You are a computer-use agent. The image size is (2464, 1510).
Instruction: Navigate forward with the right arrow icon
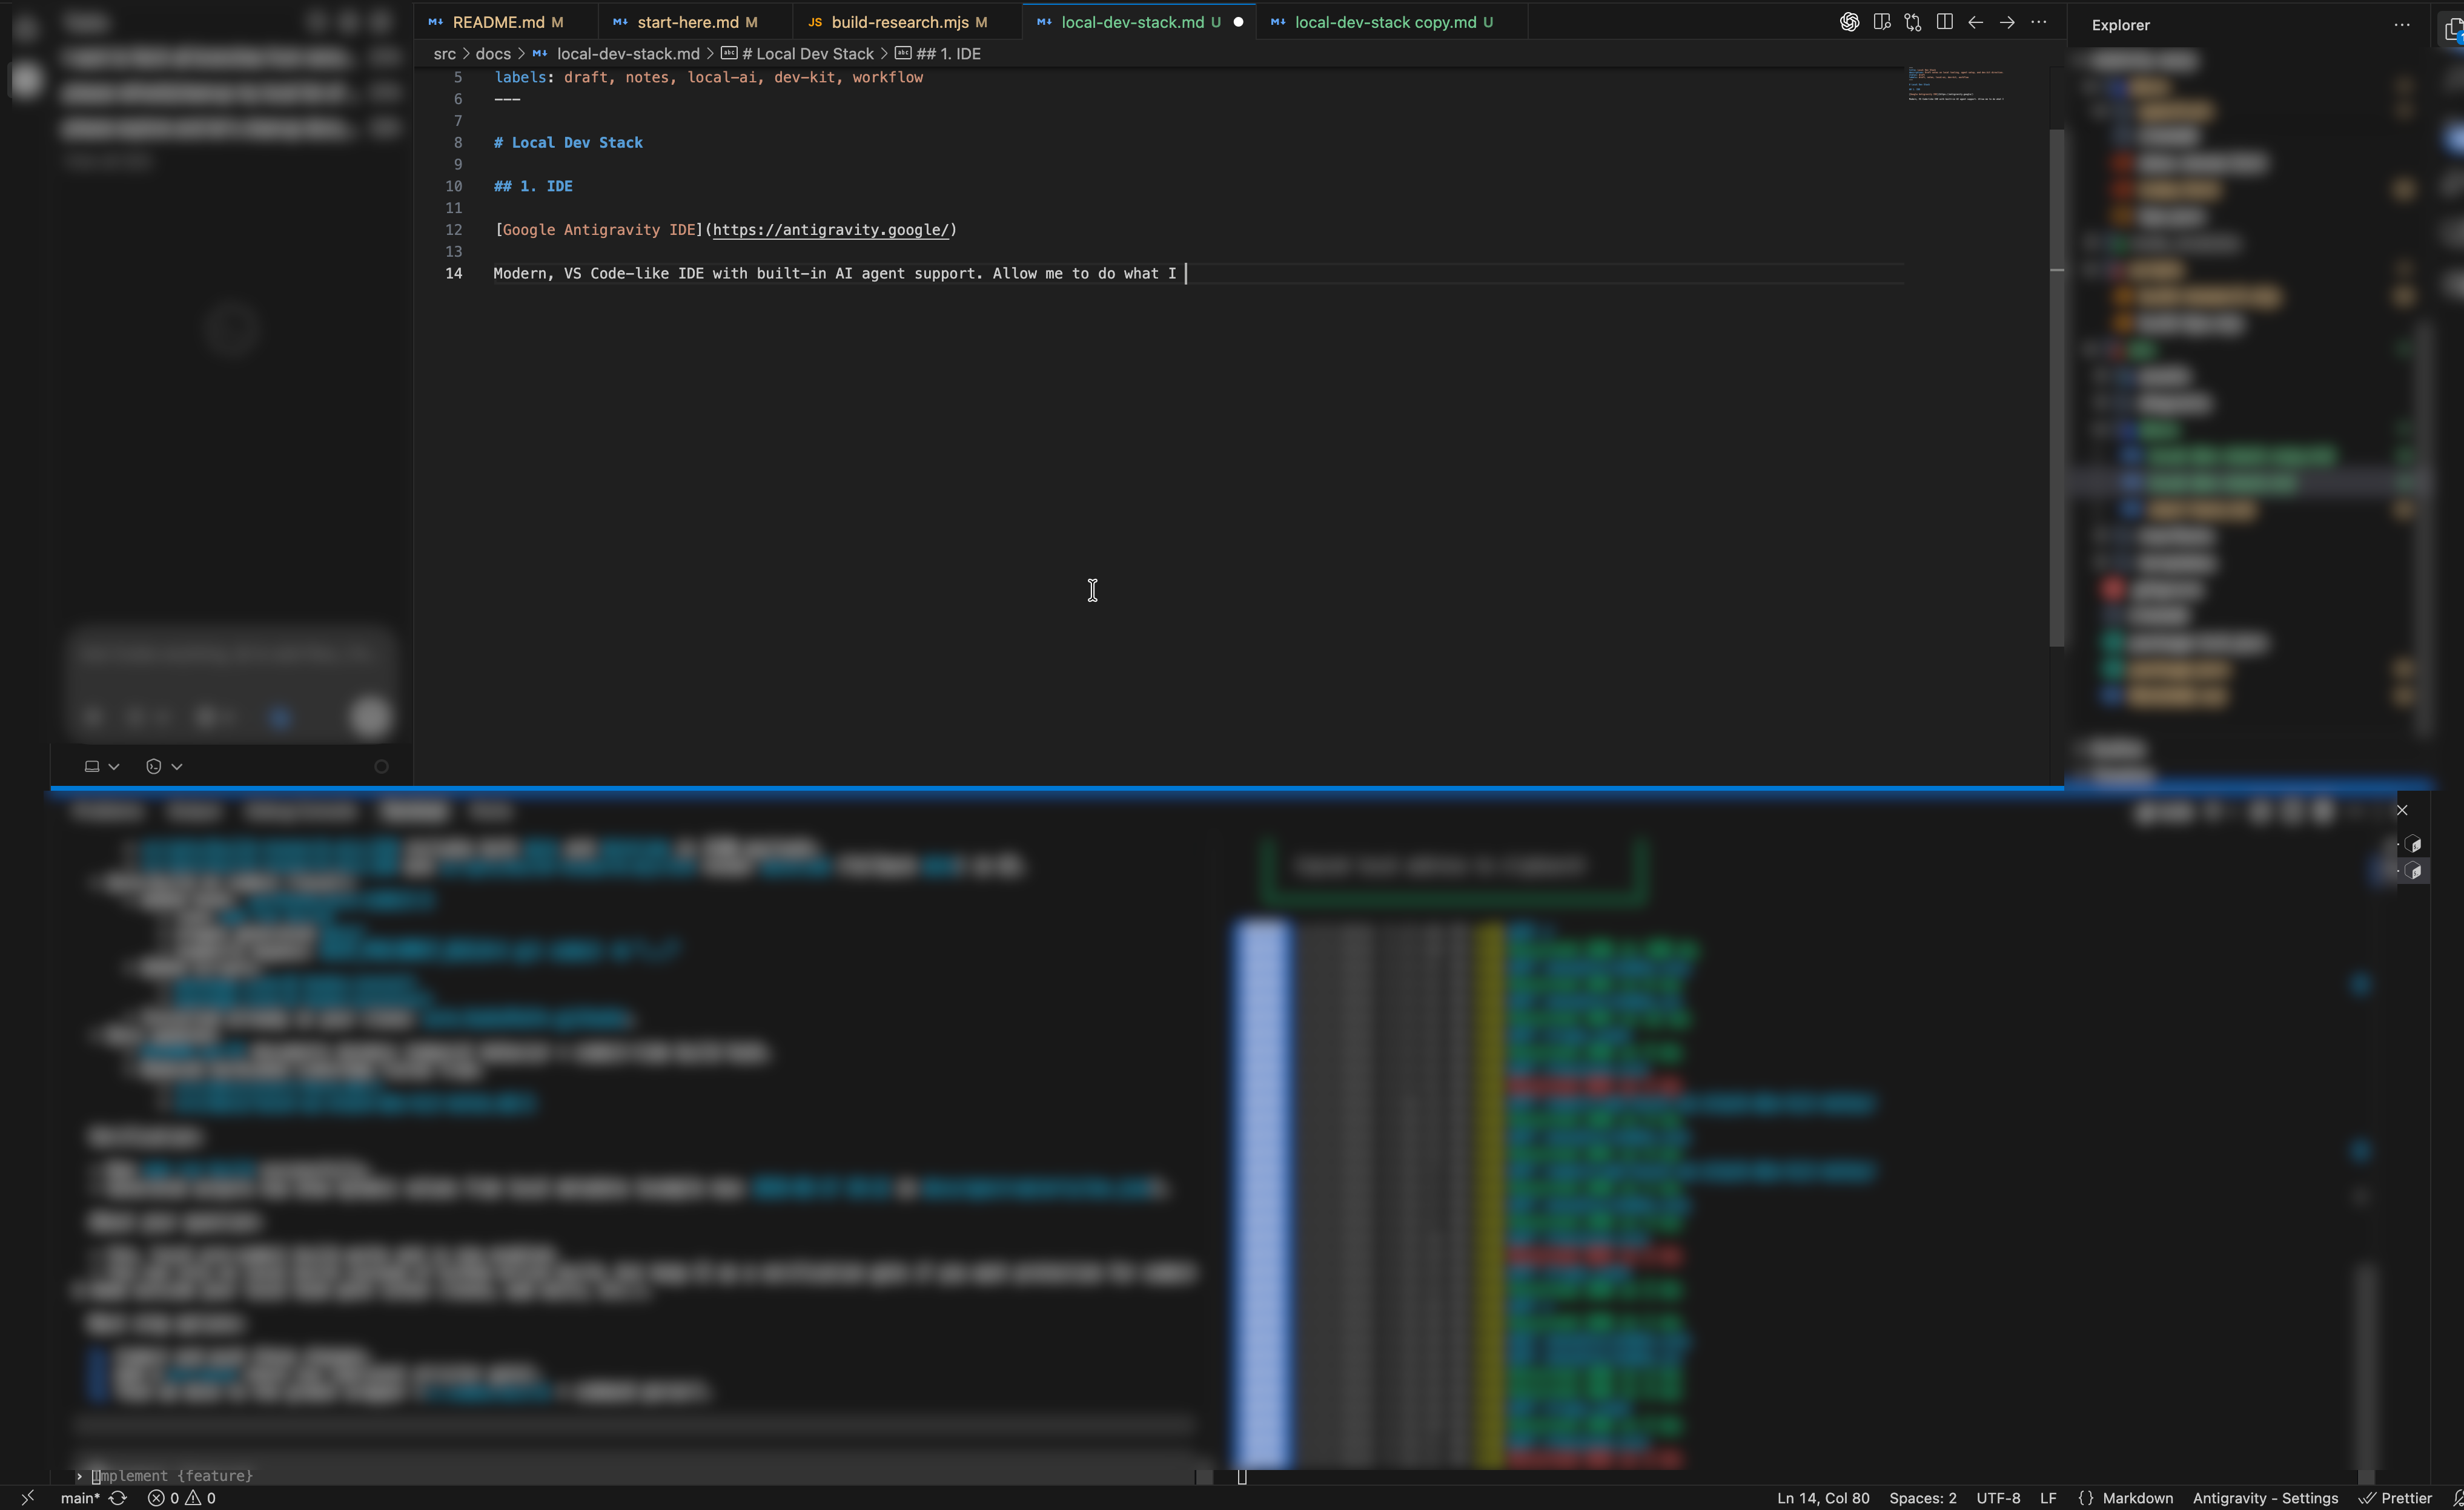click(2008, 21)
